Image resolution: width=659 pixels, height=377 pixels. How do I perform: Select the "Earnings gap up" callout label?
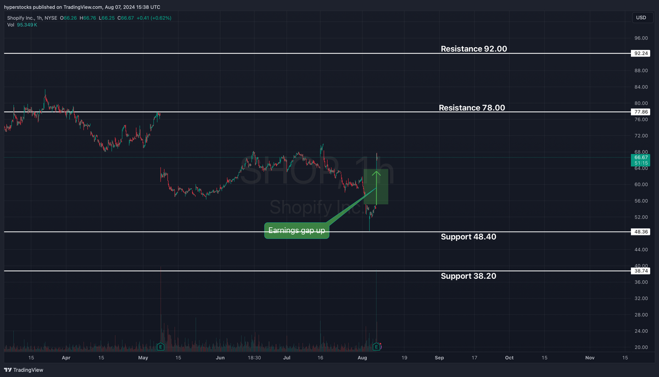pos(297,230)
